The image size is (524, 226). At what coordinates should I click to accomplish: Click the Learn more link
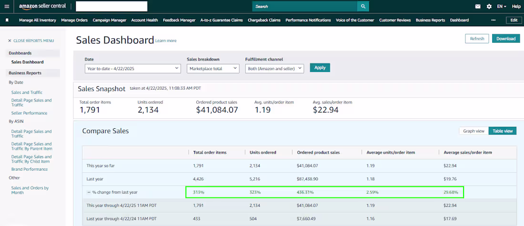[x=166, y=41]
